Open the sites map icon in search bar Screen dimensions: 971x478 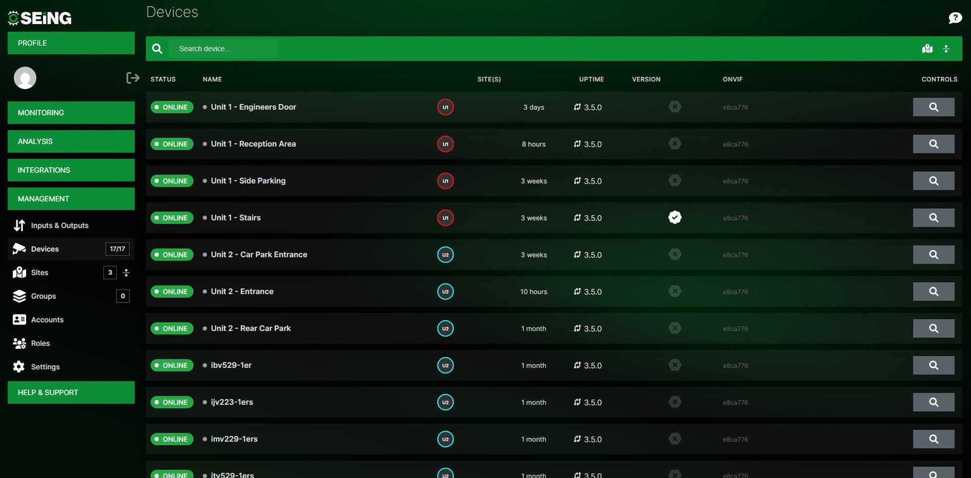(x=927, y=49)
